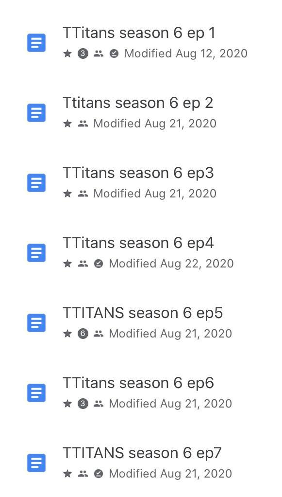
Task: Tap the document icon for TTITANS ep5
Action: coord(36,322)
